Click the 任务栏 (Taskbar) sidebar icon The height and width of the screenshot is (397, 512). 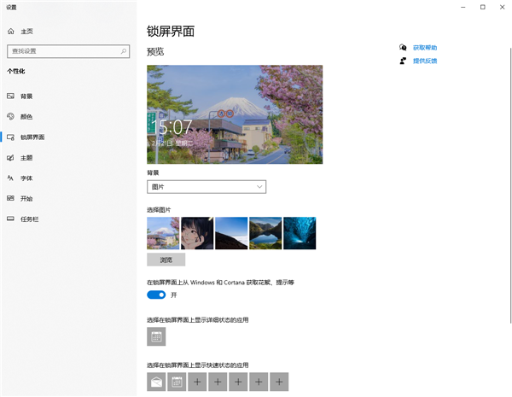11,219
